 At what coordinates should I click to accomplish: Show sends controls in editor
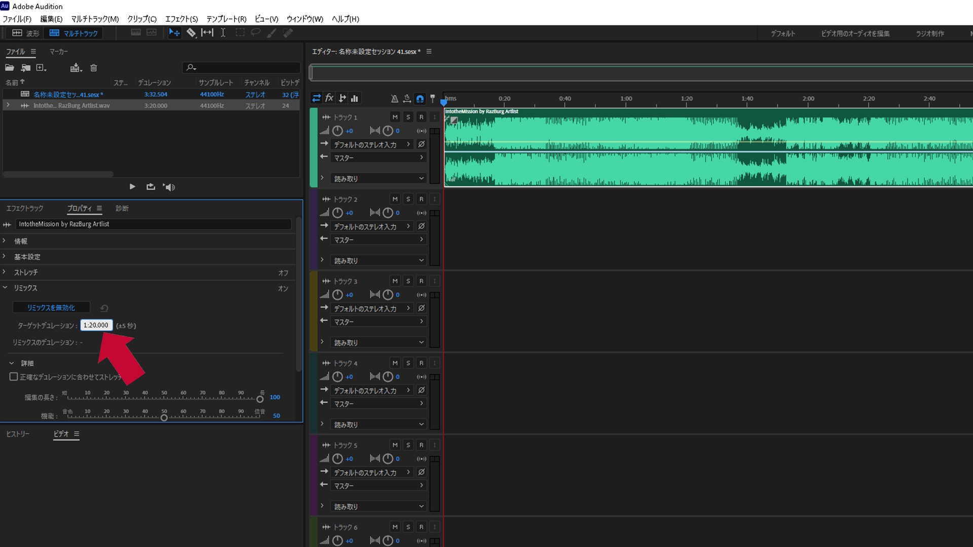[x=343, y=98]
